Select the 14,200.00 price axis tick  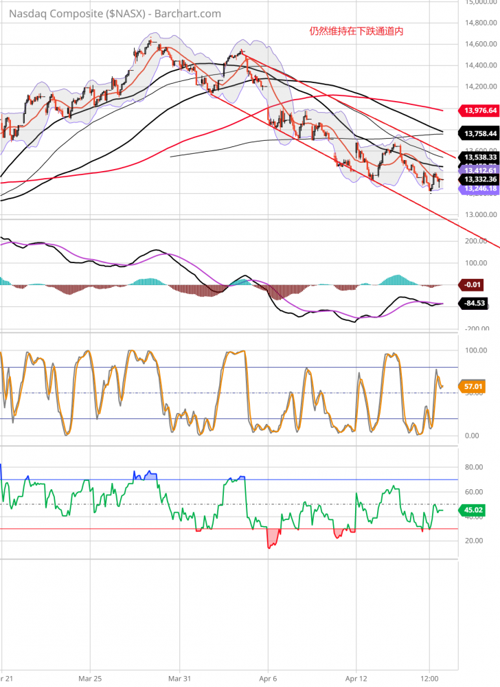pos(480,87)
